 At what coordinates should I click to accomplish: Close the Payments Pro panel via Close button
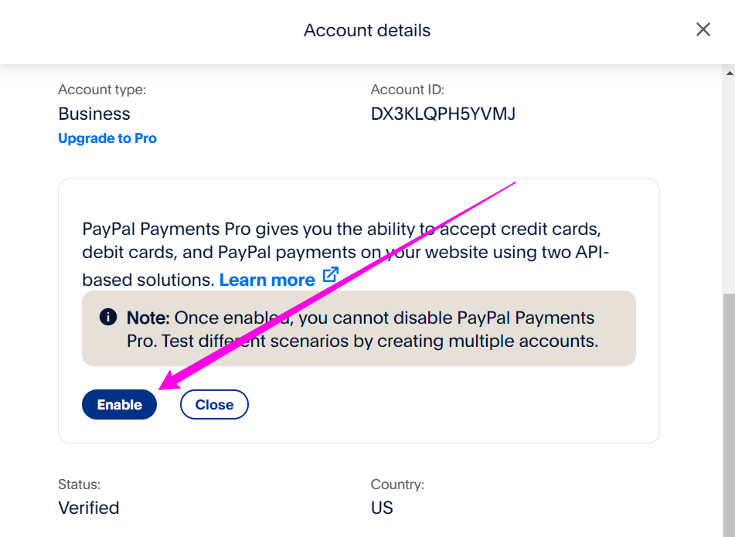click(x=214, y=404)
